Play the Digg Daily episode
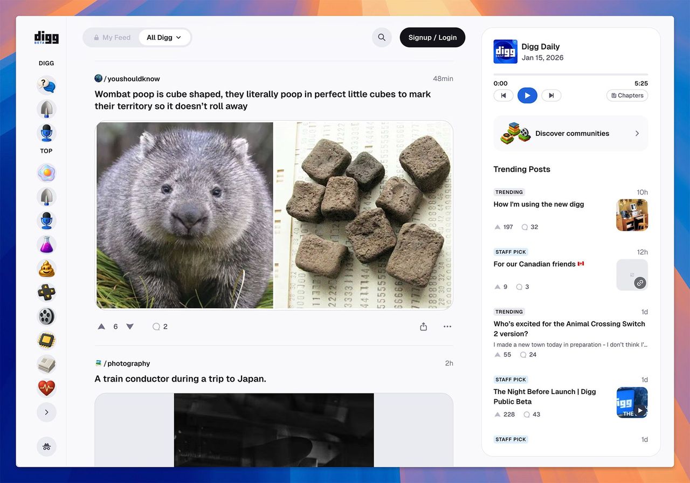The height and width of the screenshot is (483, 690). click(x=527, y=95)
